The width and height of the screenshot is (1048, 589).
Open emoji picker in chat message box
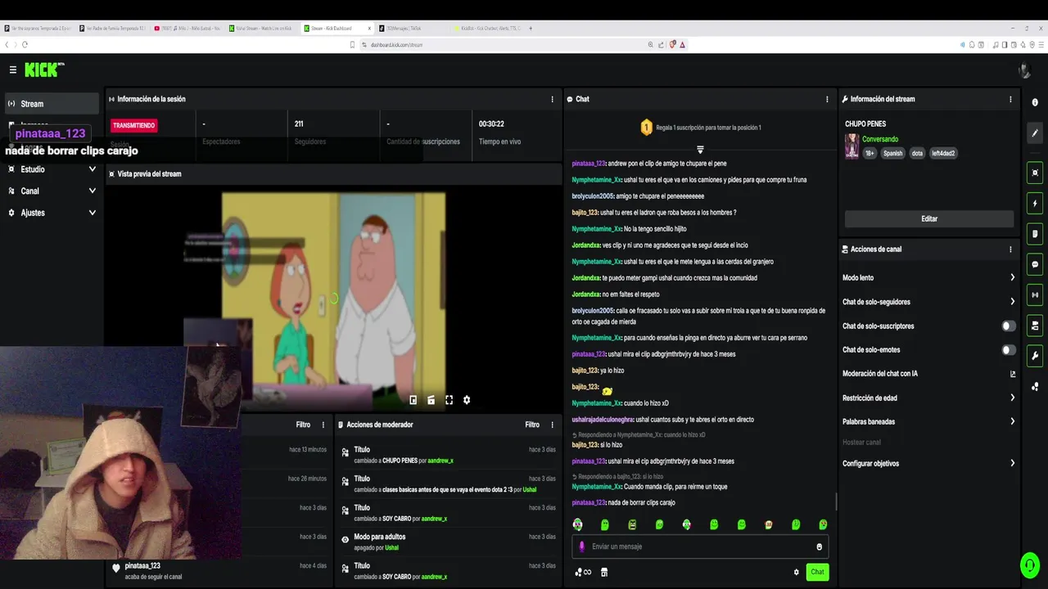tap(819, 546)
